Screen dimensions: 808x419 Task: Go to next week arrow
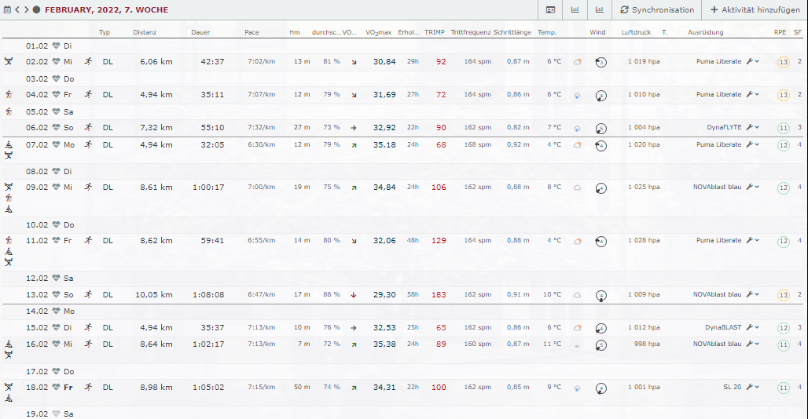27,10
